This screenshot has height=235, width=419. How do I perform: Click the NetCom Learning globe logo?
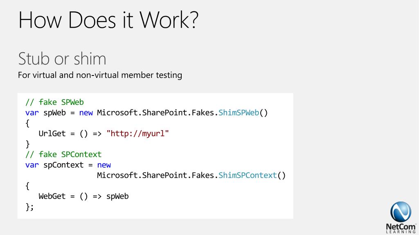coord(401,212)
